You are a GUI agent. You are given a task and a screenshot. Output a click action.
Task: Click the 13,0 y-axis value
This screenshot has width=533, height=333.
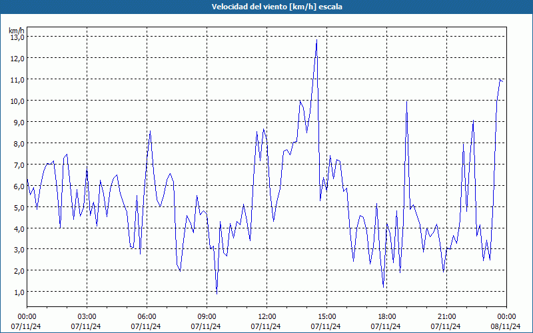17,37
